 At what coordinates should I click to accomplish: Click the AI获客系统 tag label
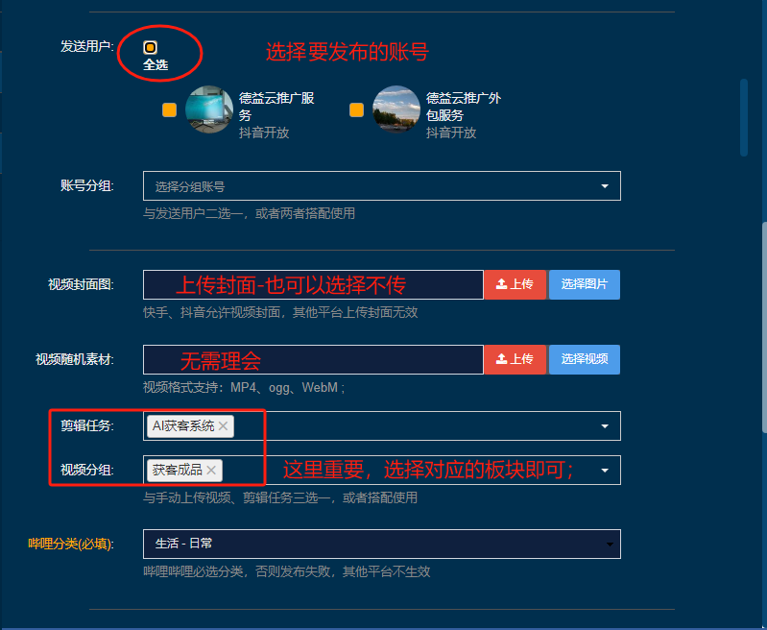(183, 425)
